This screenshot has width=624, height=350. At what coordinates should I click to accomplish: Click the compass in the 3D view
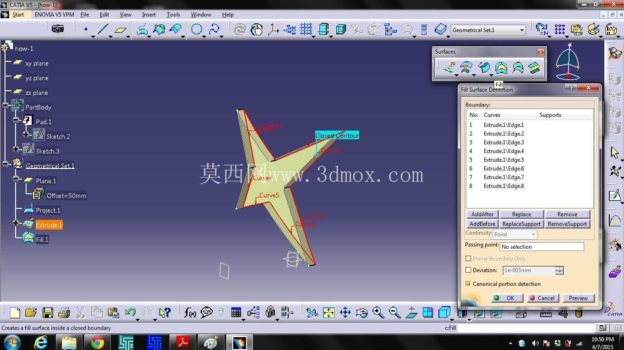point(568,62)
